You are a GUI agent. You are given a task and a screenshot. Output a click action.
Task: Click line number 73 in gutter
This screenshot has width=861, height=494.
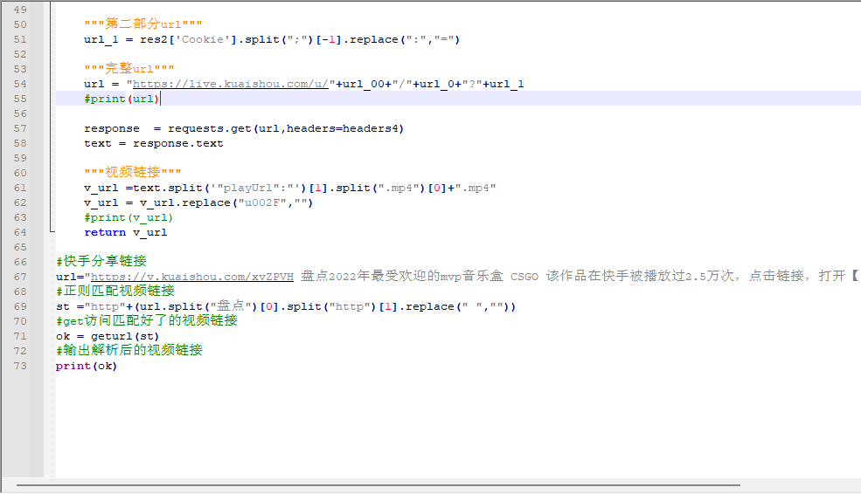[20, 366]
